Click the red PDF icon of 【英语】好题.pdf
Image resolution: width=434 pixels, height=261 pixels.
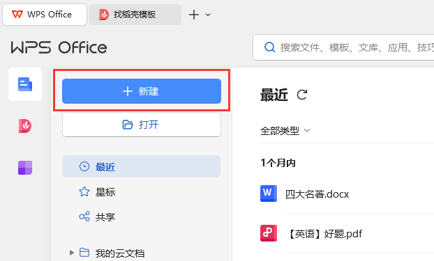point(269,233)
